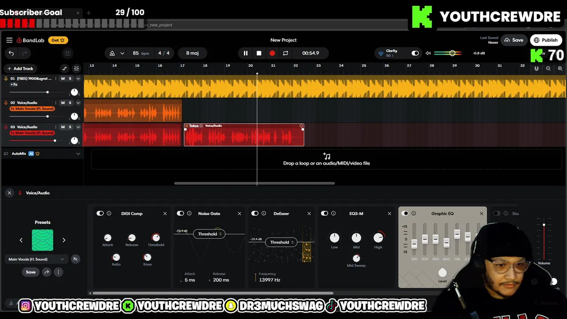Viewport: 567px width, 319px height.
Task: Open track 01 three-dot options menu
Action: 56,79
